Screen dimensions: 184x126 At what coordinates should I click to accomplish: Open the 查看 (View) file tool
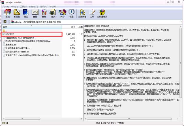pos(35,13)
